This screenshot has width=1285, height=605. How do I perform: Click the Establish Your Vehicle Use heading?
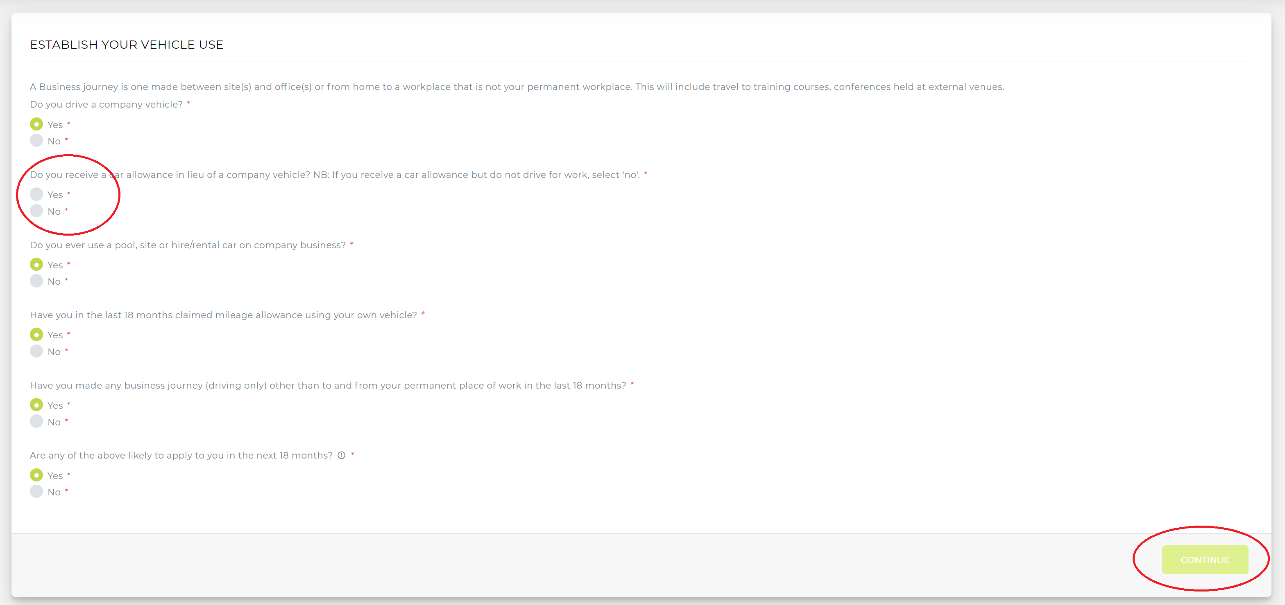point(127,45)
